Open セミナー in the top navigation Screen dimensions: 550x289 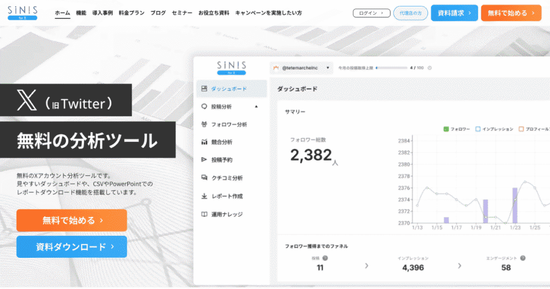[182, 13]
